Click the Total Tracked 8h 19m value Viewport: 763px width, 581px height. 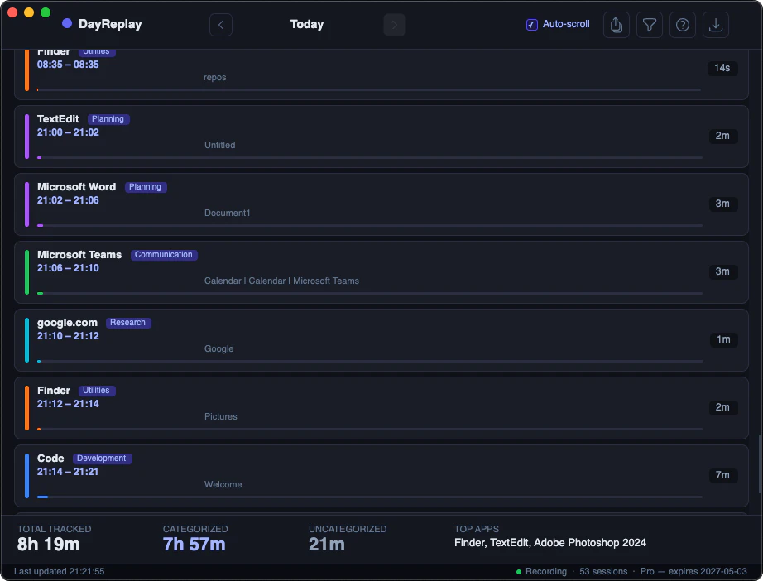point(49,544)
